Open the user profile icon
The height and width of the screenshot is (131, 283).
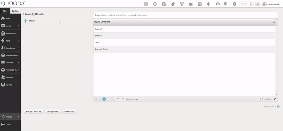pos(264,4)
